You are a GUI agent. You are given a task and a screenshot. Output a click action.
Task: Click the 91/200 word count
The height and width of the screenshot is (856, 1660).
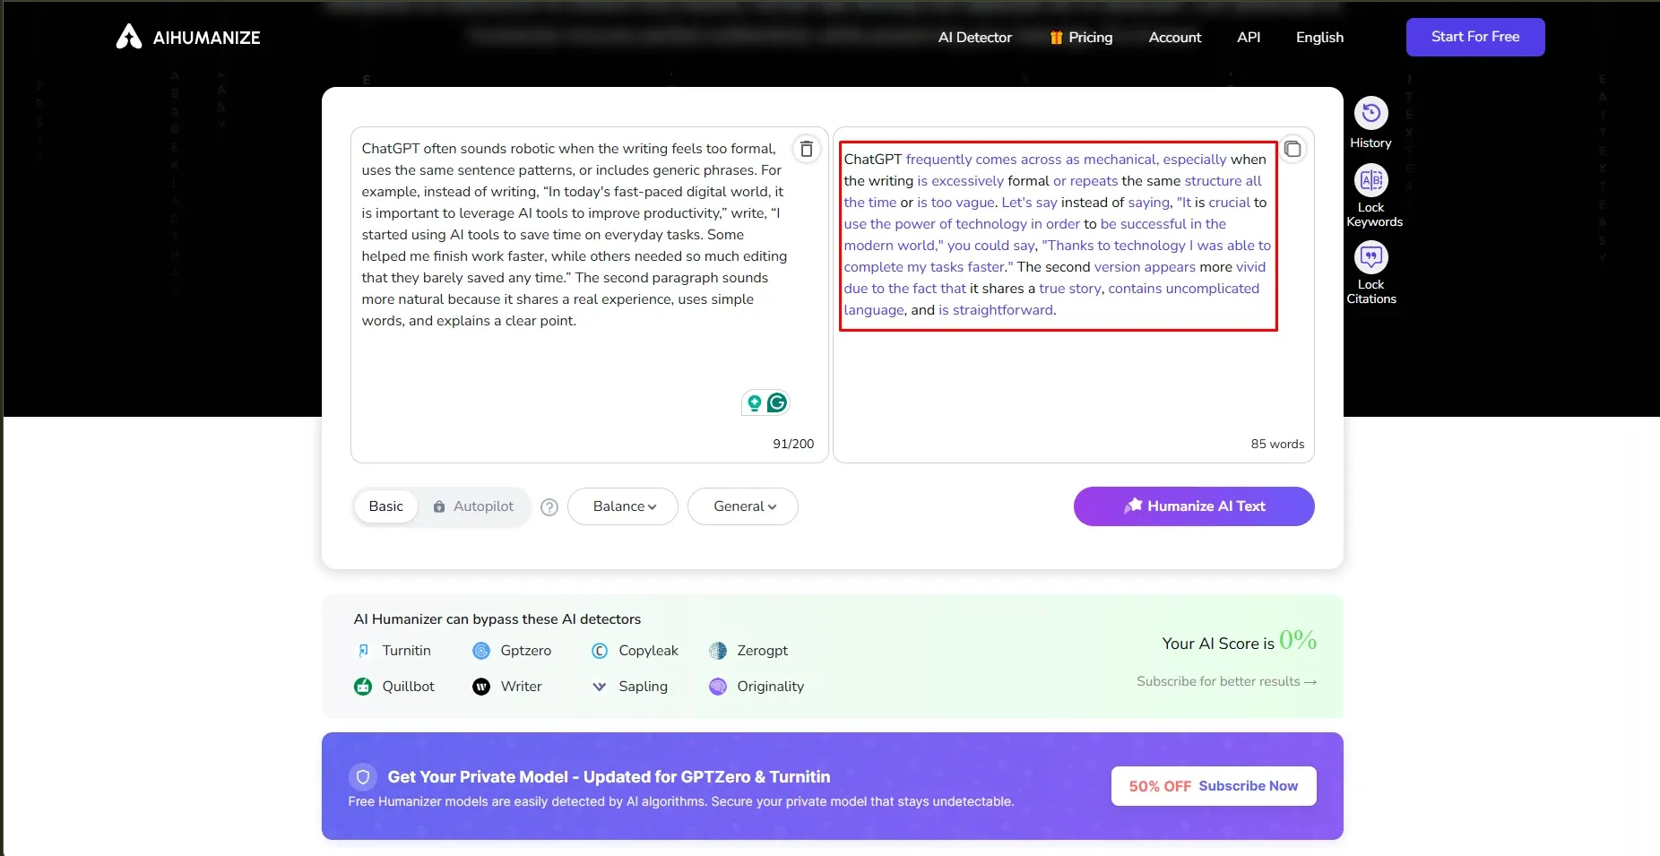(x=793, y=444)
